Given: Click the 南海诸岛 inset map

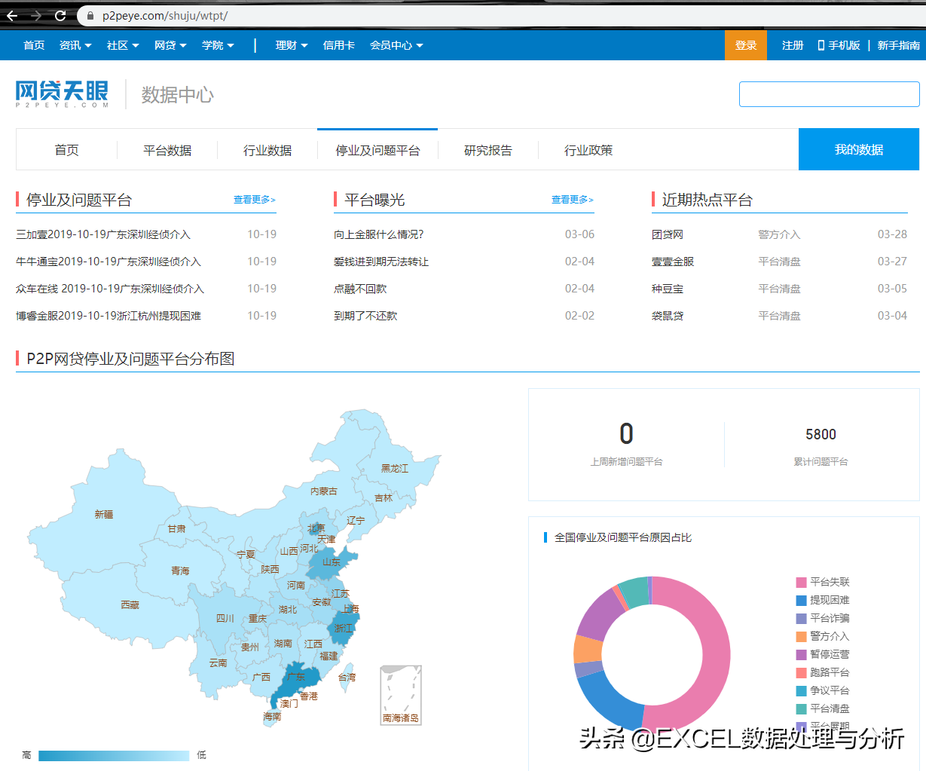Looking at the screenshot, I should (401, 695).
